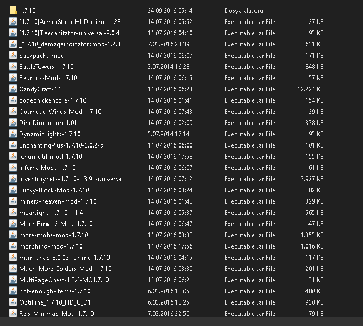This screenshot has height=326, width=363.
Task: Click the jar icon for Lucky-Block-Mod-1.7.10
Action: tap(13, 190)
